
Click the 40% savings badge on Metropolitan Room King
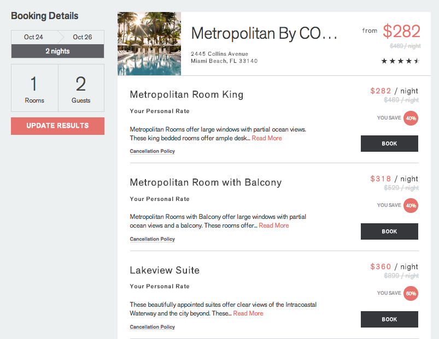pos(411,118)
